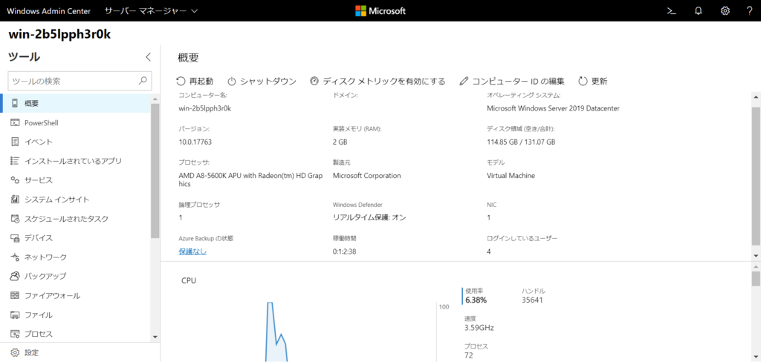Click the 再起動 restart button

[195, 81]
